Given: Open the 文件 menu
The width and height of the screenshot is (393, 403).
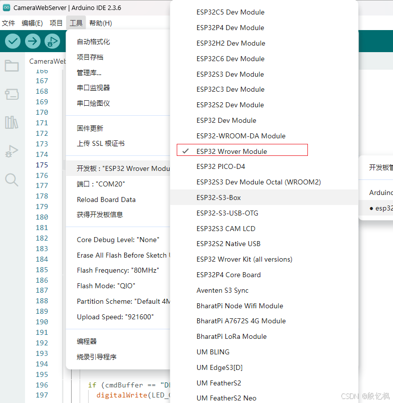Looking at the screenshot, I should 8,23.
